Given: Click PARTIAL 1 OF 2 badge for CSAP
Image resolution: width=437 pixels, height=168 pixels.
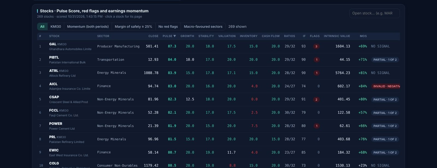Looking at the screenshot, I should [385, 100].
